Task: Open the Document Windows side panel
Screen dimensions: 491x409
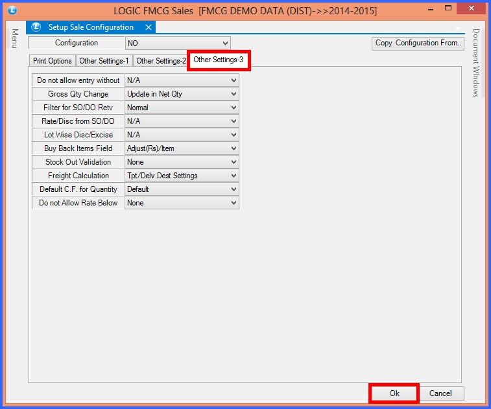Action: [476, 63]
